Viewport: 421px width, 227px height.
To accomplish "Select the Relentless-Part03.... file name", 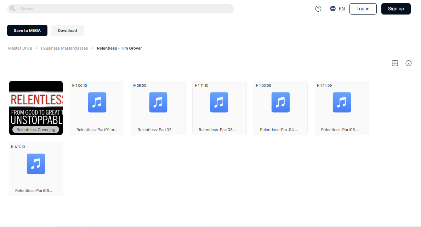I will pyautogui.click(x=218, y=130).
